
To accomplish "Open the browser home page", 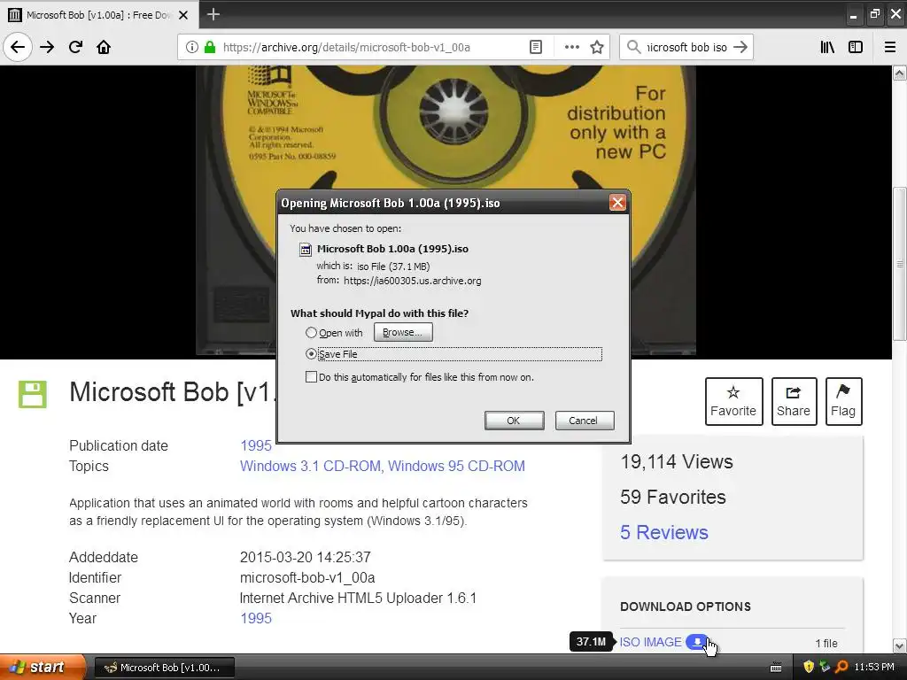I will 104,47.
